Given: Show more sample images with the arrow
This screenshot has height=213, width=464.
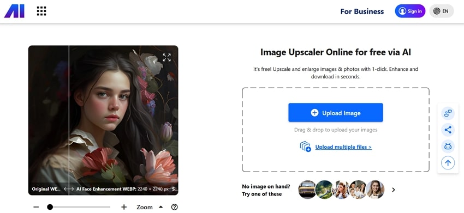Looking at the screenshot, I should click(394, 190).
